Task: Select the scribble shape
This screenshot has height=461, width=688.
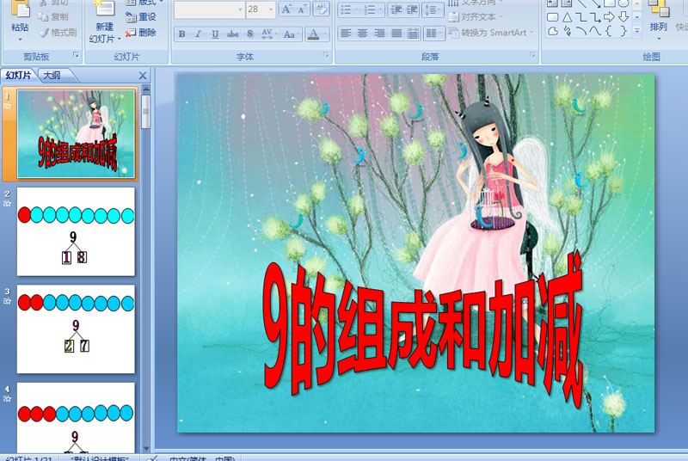Action: [x=568, y=31]
